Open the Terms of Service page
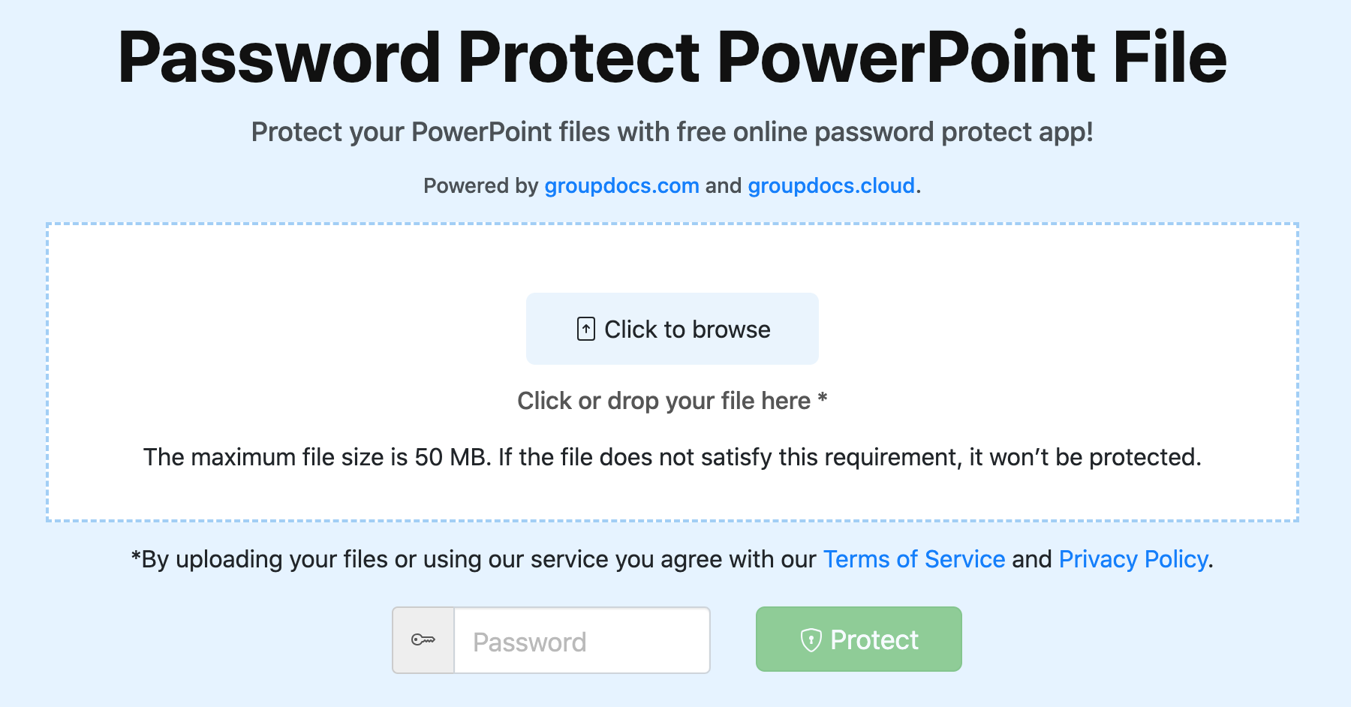Screen dimensions: 1351x707 (913, 559)
